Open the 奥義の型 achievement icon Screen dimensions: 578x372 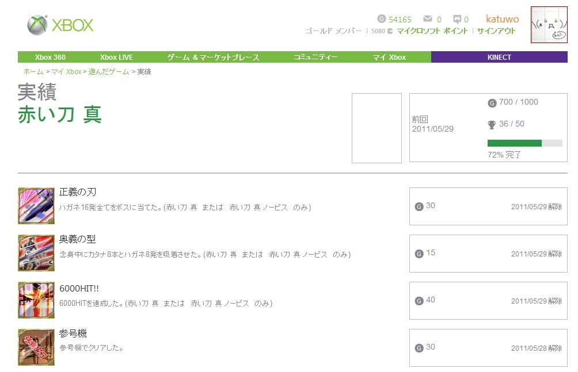coord(36,252)
